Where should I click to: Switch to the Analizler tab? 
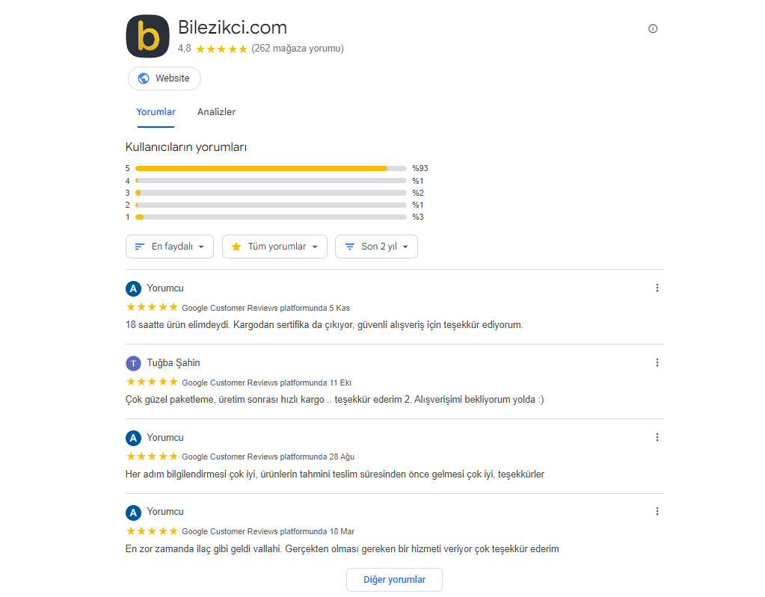coord(216,112)
